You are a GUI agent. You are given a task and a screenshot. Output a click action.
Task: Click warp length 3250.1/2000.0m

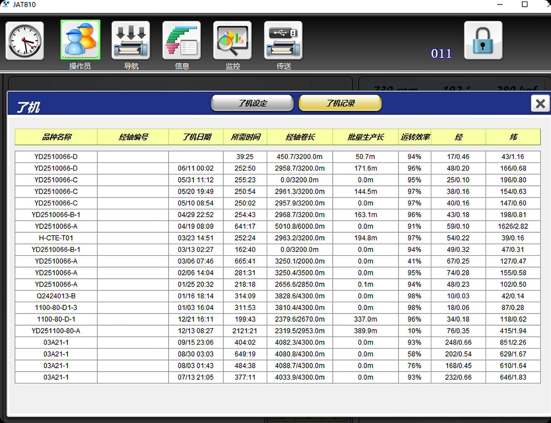300,261
